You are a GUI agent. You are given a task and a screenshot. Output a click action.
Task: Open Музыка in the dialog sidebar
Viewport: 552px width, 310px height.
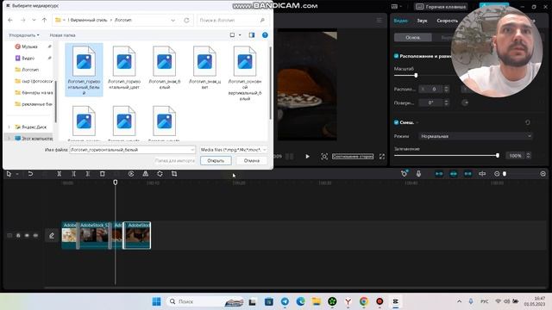click(29, 46)
